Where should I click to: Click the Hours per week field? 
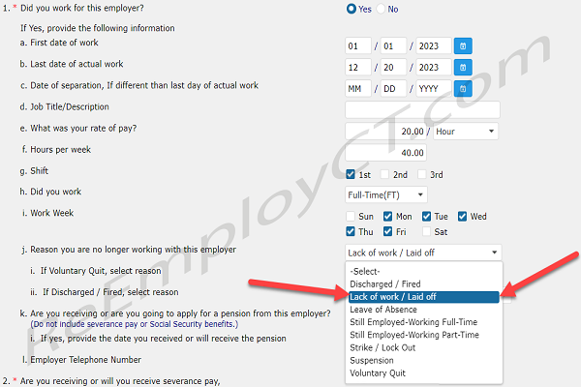point(386,152)
